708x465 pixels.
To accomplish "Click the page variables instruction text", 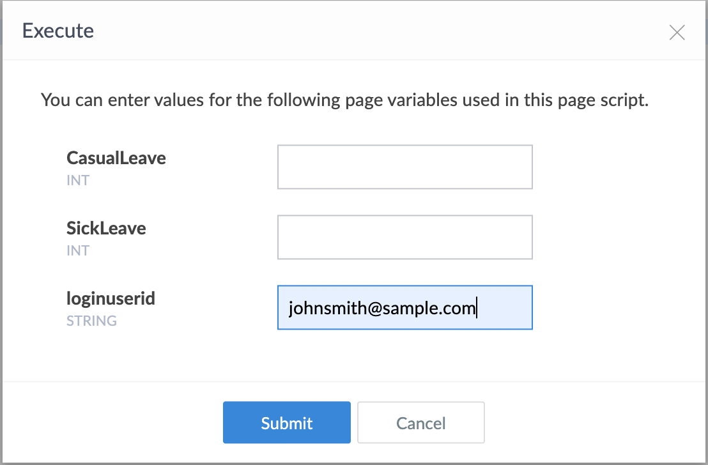I will tap(344, 100).
